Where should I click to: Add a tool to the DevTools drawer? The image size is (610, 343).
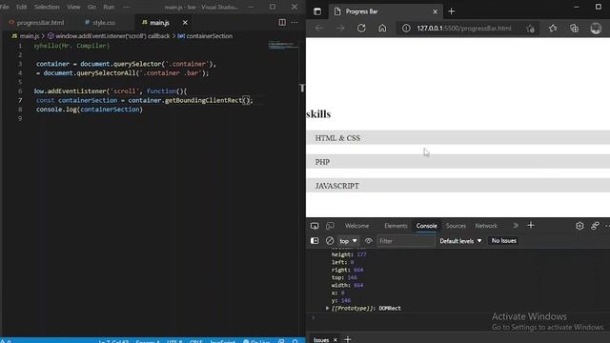point(348,339)
